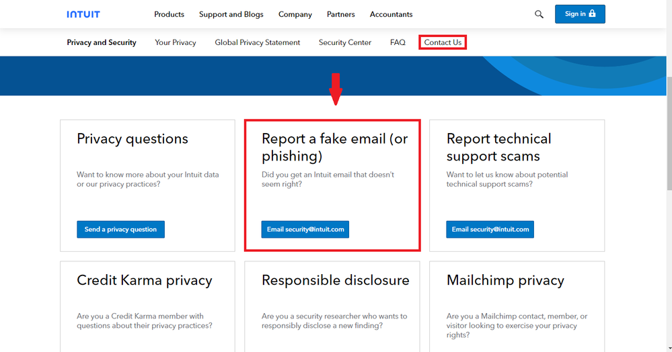Image resolution: width=672 pixels, height=352 pixels.
Task: Open Support and Blogs menu
Action: [231, 14]
